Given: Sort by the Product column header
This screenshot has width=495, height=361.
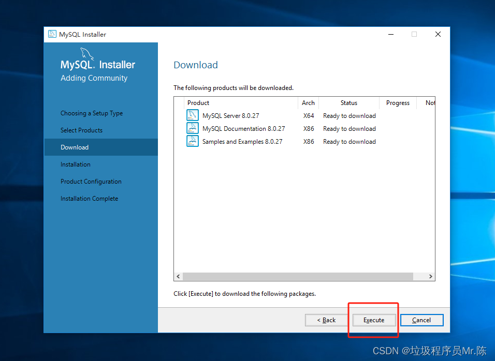Looking at the screenshot, I should pos(241,103).
